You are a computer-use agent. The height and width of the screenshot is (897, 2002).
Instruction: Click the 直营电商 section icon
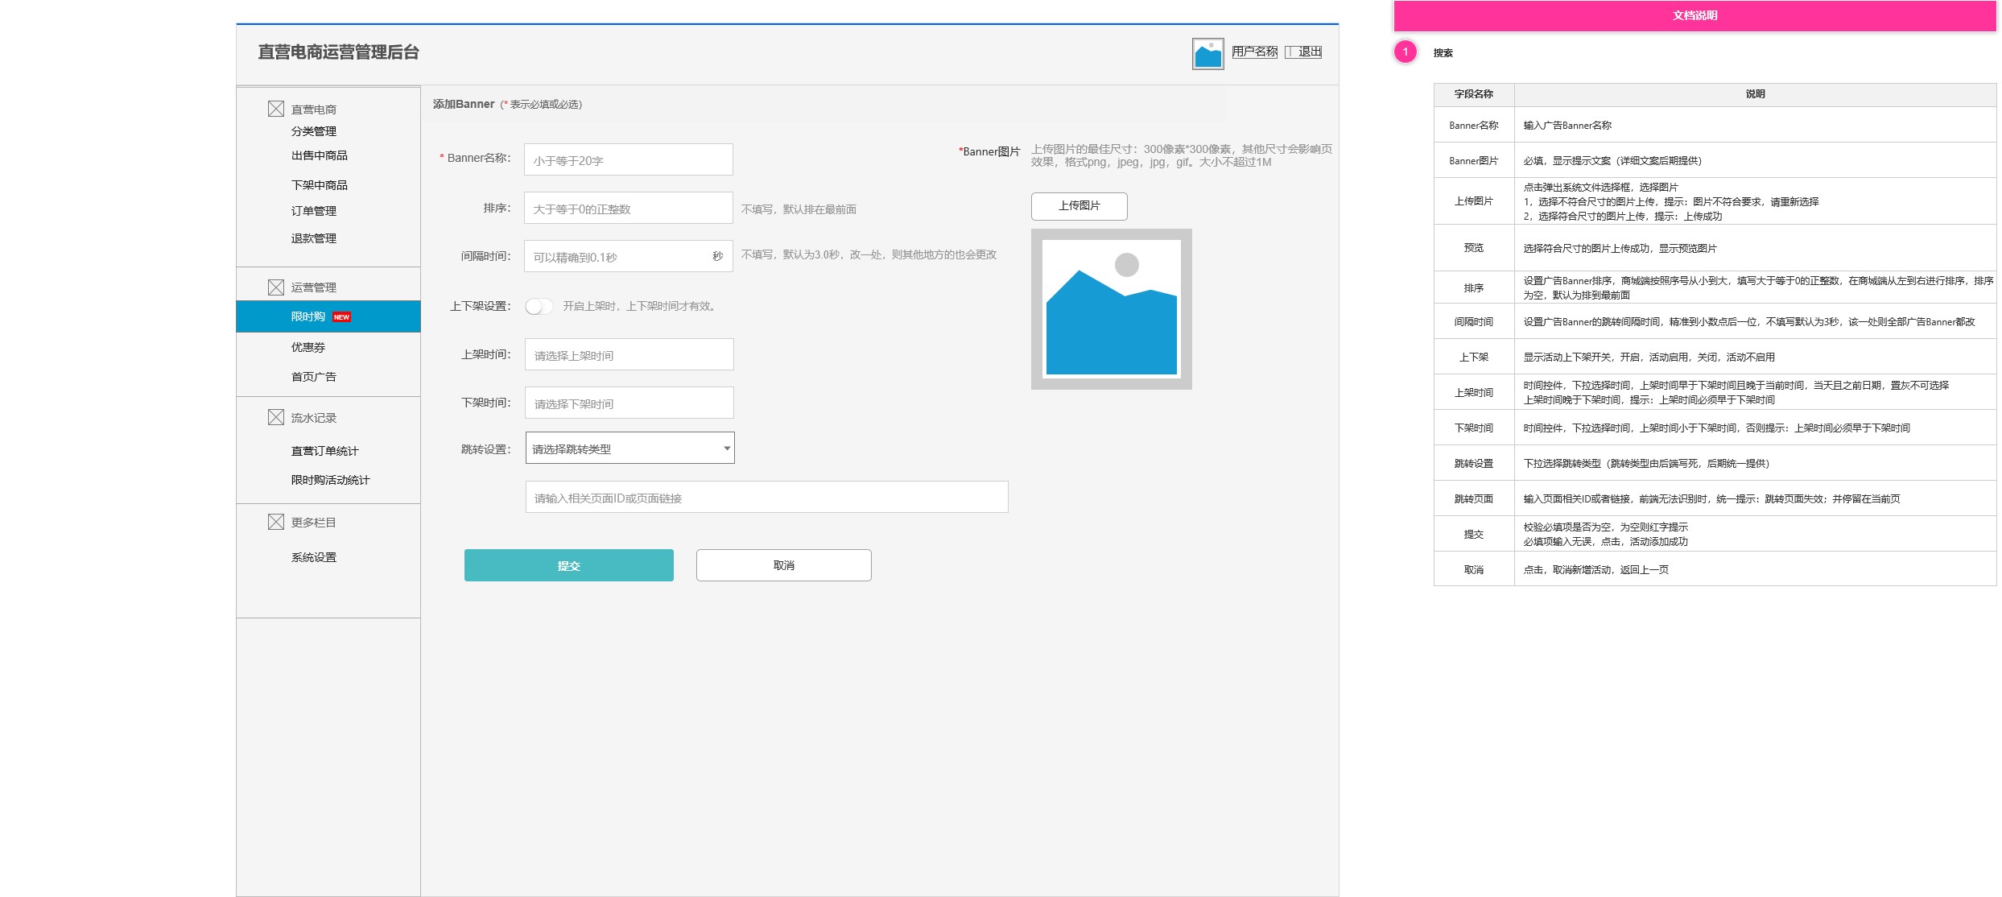coord(275,109)
